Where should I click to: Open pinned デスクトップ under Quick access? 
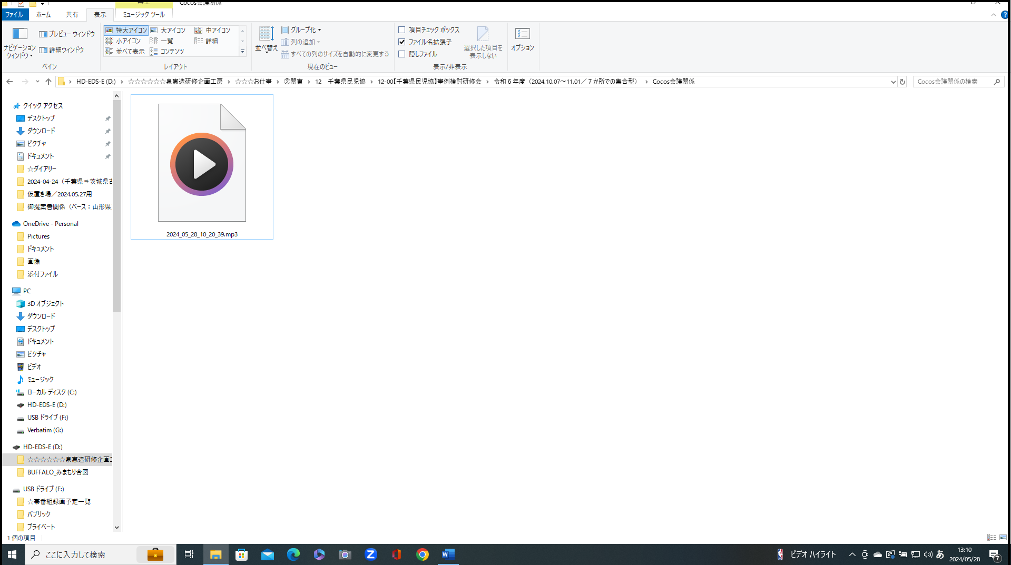pyautogui.click(x=41, y=118)
